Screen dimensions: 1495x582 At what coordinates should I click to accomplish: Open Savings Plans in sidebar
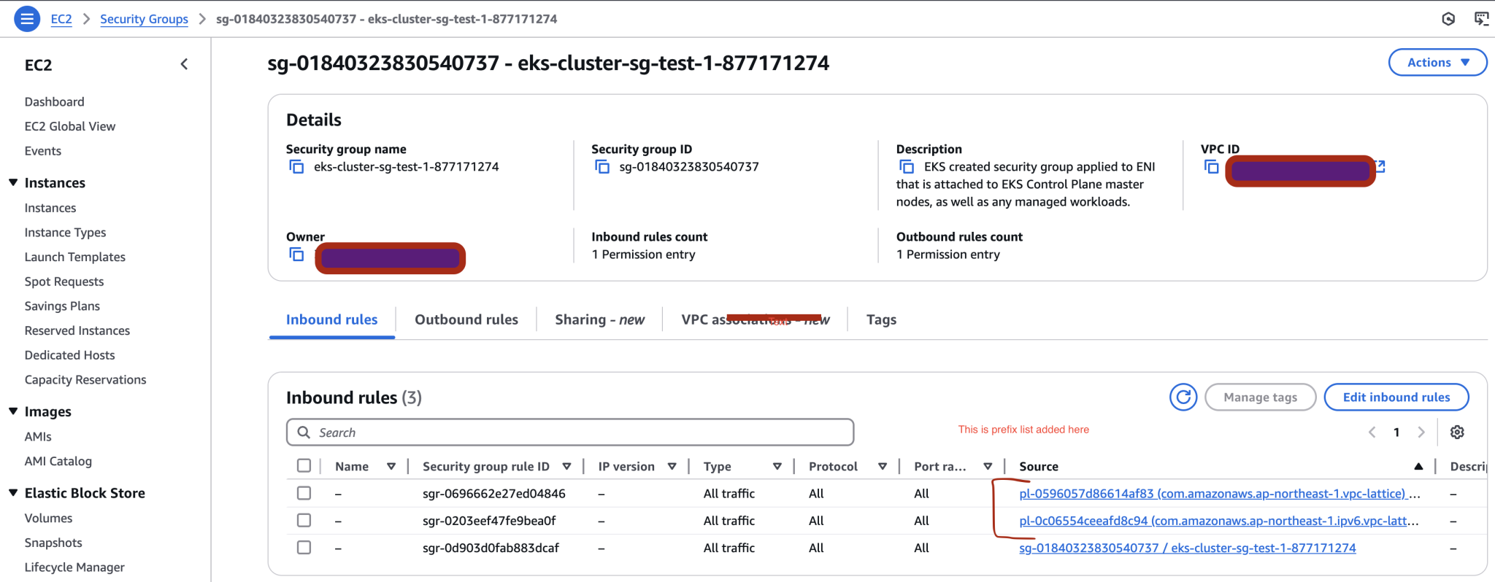point(62,306)
